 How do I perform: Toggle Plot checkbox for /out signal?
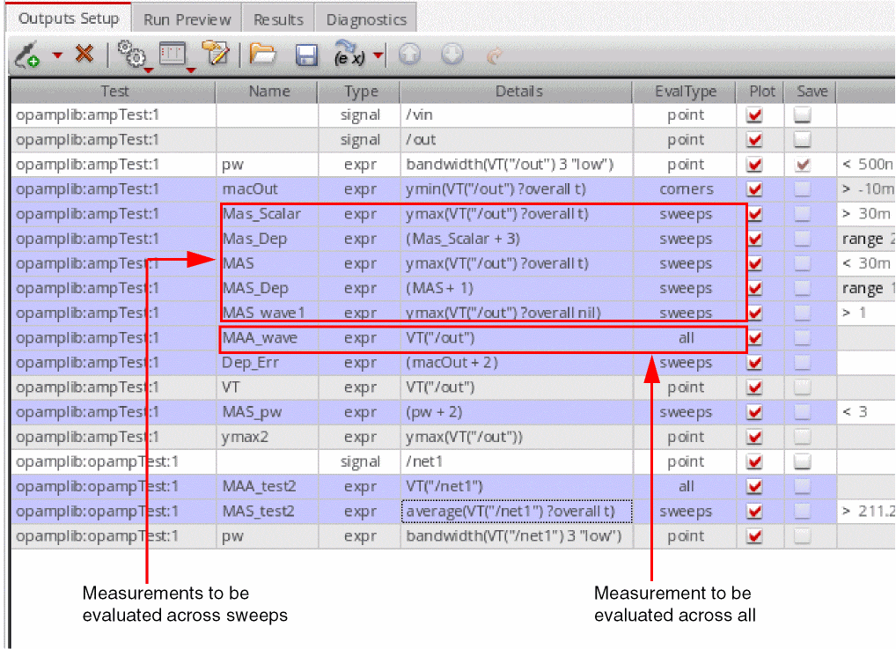pos(755,140)
